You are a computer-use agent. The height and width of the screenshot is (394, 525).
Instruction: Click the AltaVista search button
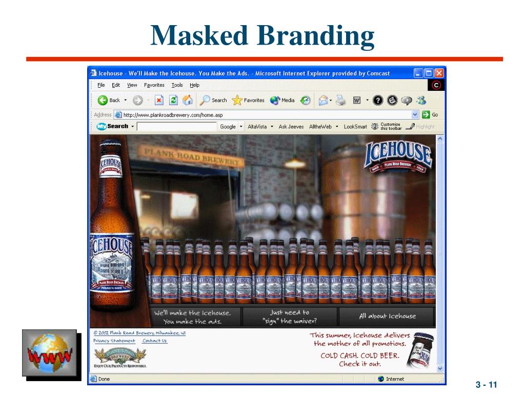pos(257,127)
